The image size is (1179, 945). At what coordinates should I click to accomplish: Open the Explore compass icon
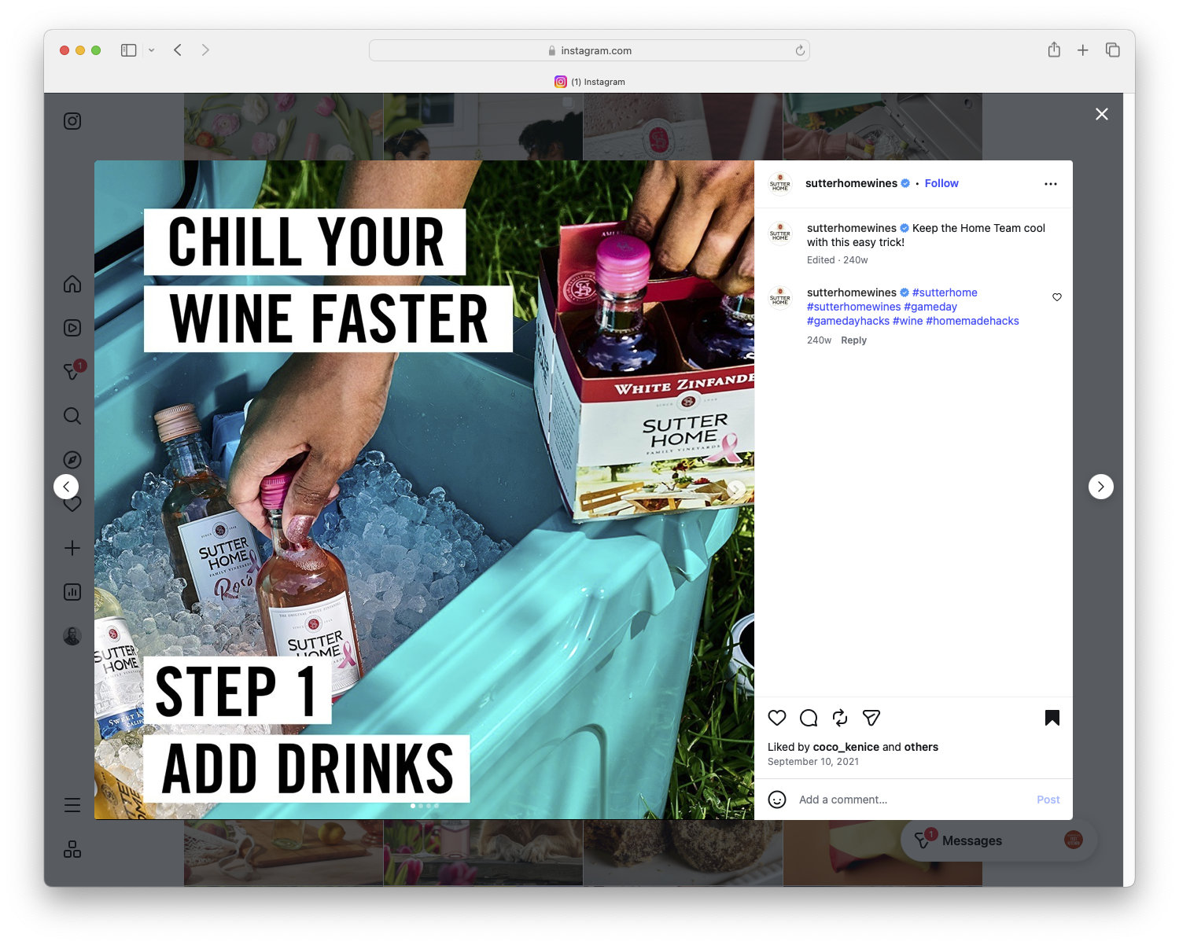click(x=72, y=460)
